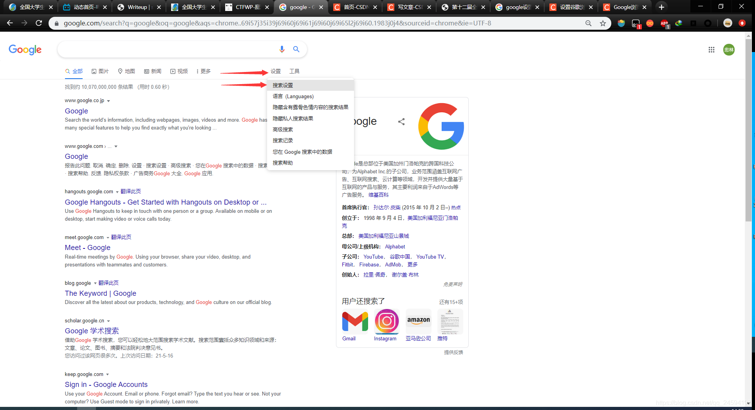
Task: Open the Sign in - Google Accounts result
Action: pyautogui.click(x=106, y=385)
